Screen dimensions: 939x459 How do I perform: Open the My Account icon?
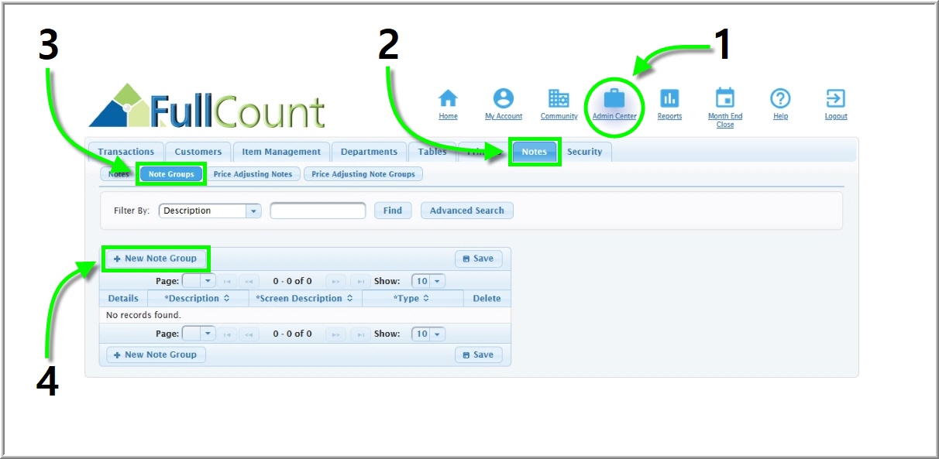tap(504, 99)
